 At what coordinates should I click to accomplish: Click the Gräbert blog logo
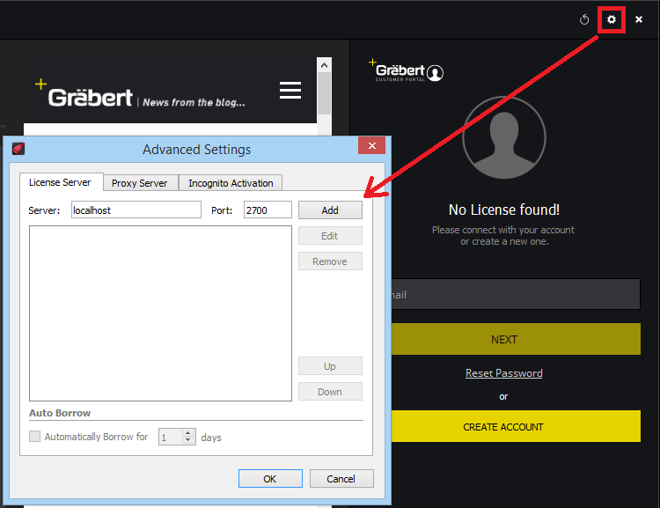coord(84,93)
